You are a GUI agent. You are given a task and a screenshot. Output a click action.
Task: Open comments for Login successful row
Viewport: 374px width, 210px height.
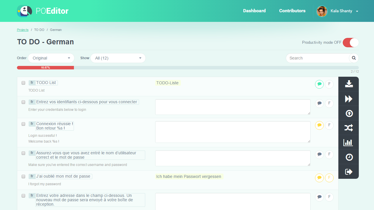tap(319, 125)
